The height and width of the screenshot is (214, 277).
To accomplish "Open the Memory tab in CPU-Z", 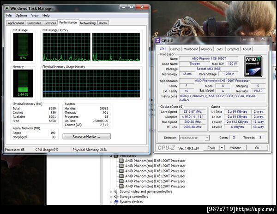I will [206, 49].
